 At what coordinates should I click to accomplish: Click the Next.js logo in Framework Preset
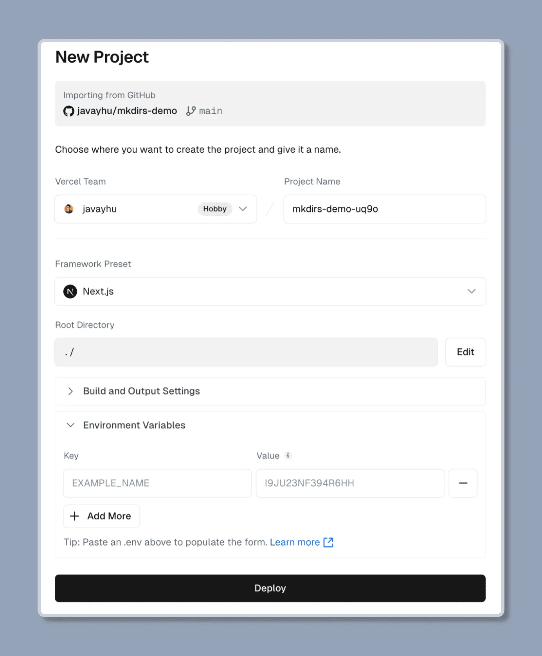tap(70, 291)
